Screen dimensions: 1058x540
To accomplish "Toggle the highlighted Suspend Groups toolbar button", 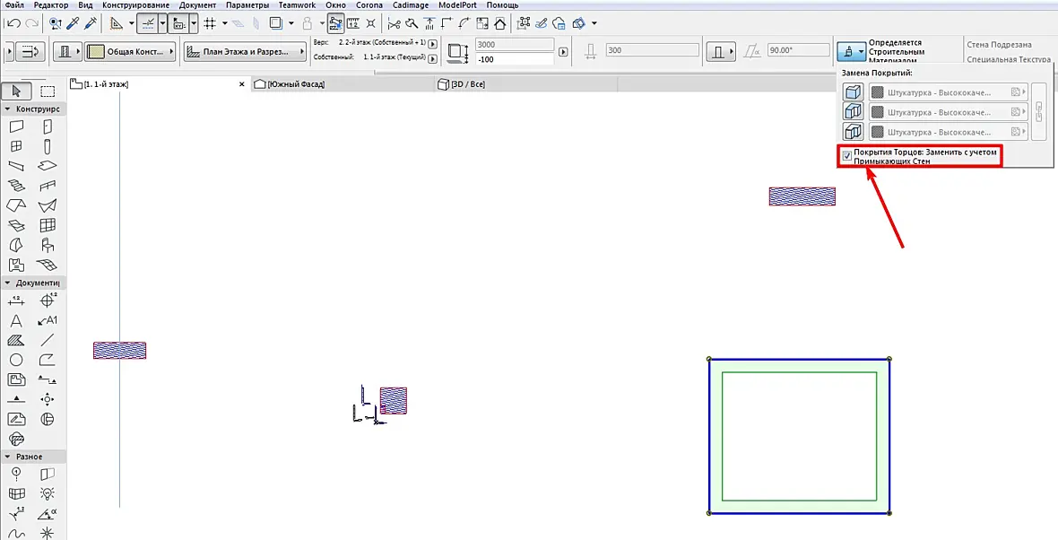I will 335,23.
